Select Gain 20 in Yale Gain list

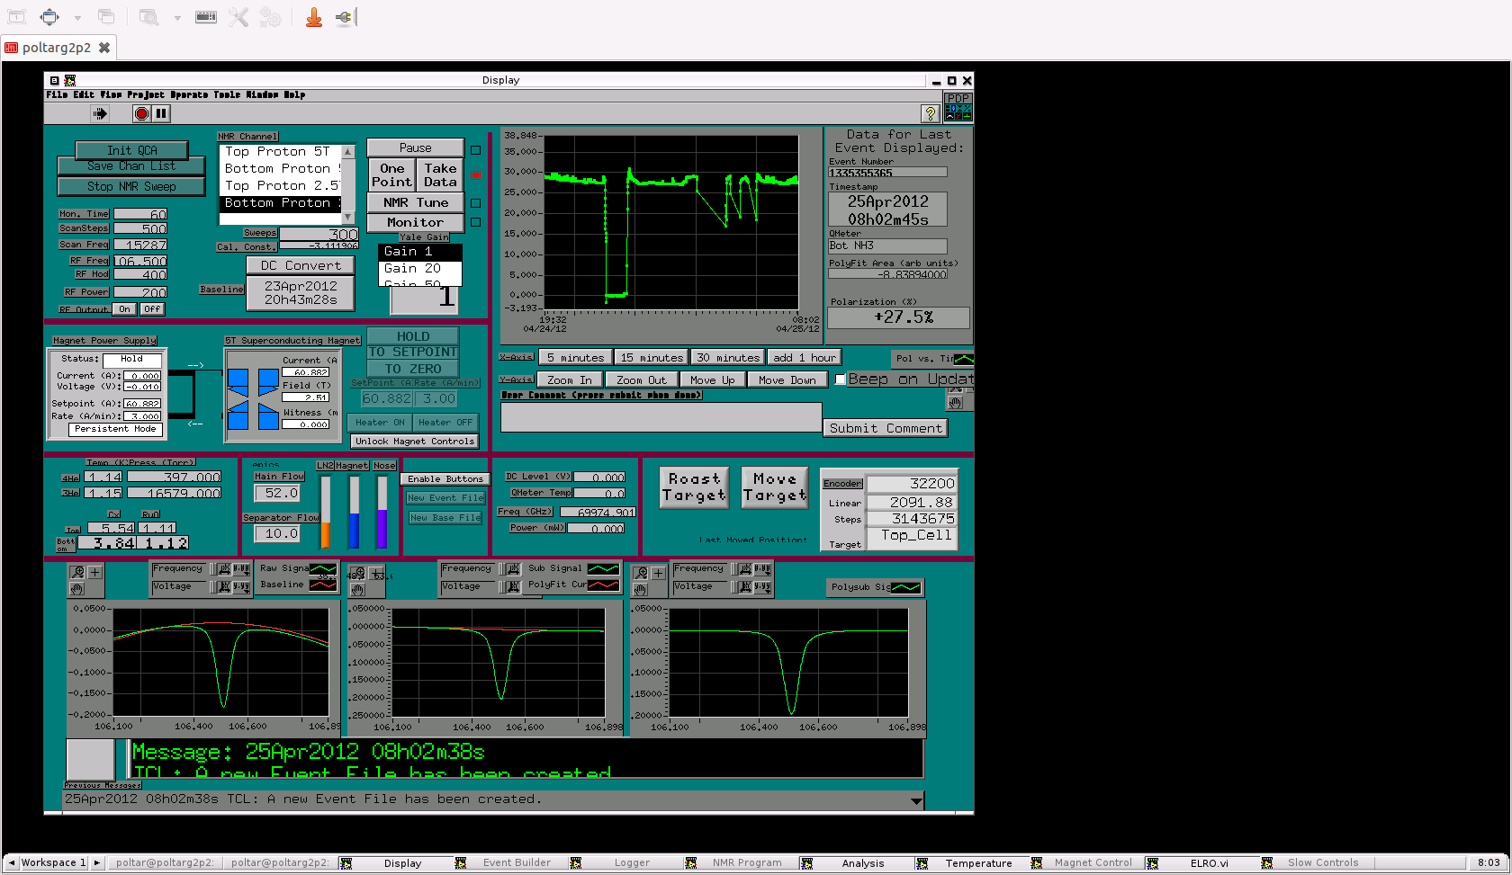[419, 268]
